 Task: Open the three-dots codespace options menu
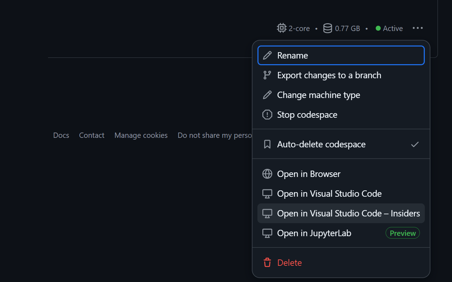(x=418, y=28)
